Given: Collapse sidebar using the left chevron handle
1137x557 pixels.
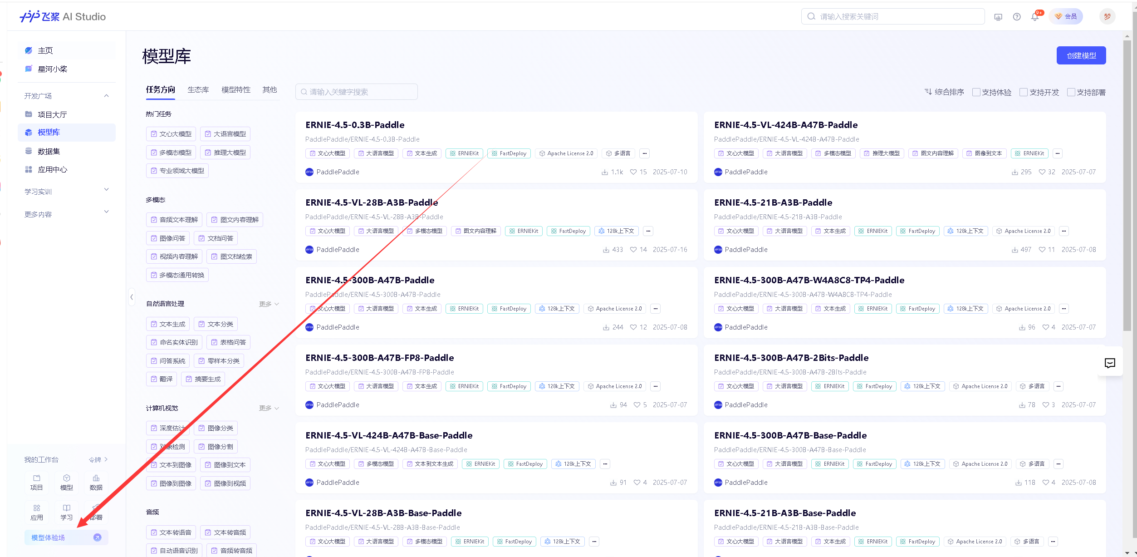Looking at the screenshot, I should coord(132,297).
